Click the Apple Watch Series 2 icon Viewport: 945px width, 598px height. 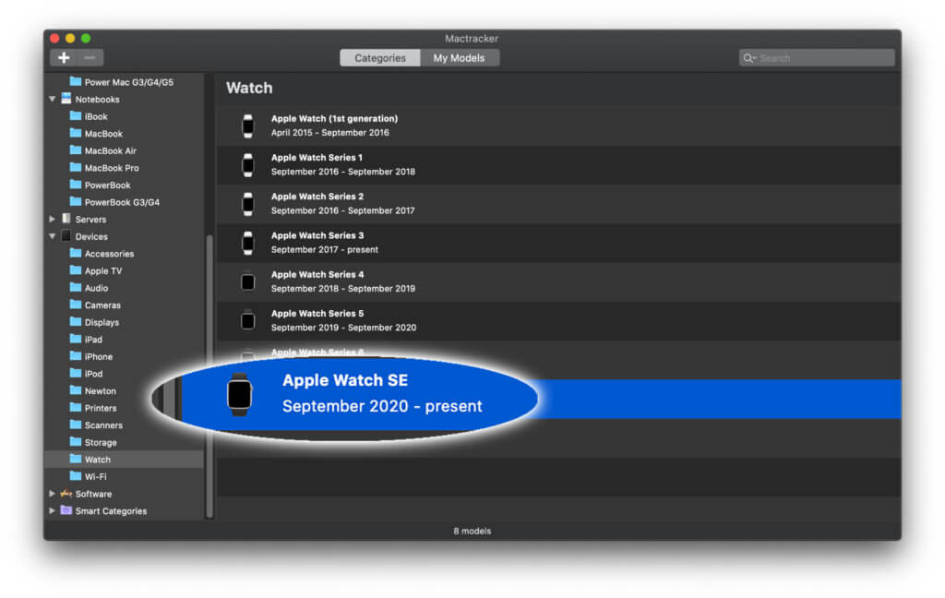tap(247, 204)
